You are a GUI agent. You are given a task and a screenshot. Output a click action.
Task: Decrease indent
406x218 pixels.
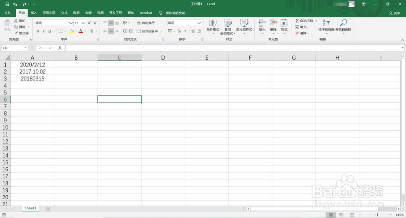[125, 31]
